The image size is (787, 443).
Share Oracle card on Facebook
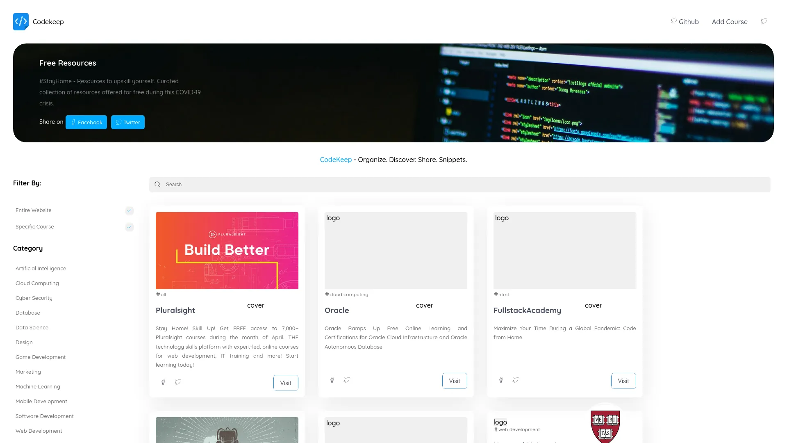332,380
